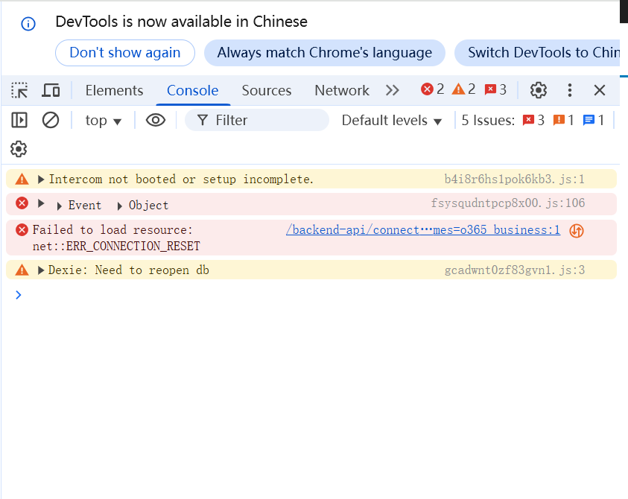Viewport: 628px width, 499px height.
Task: Show the console sidebar panel
Action: point(19,120)
